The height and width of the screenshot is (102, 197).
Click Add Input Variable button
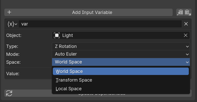[x=92, y=12]
